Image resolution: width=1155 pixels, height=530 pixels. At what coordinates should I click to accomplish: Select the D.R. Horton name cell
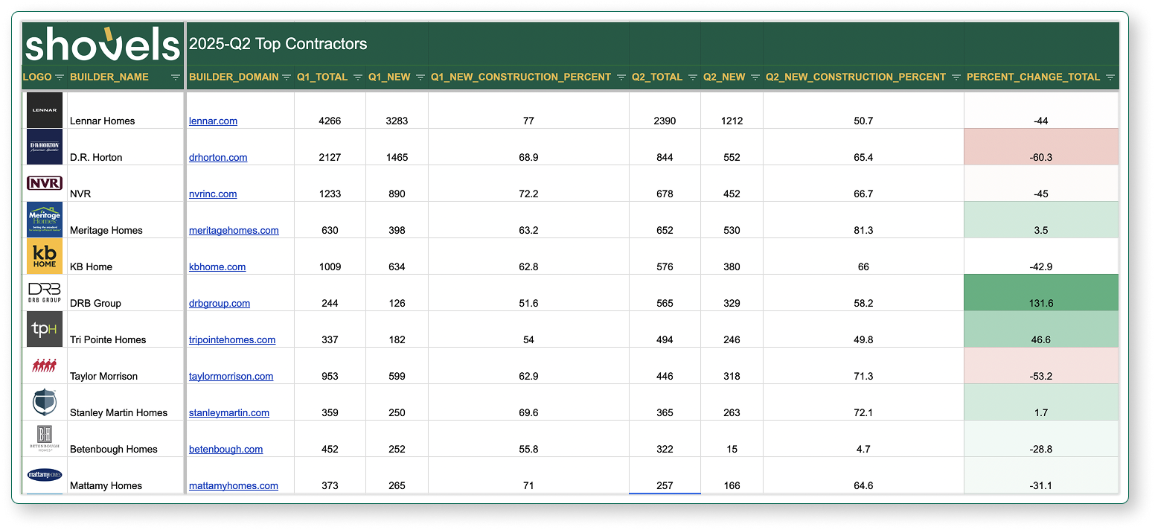126,147
